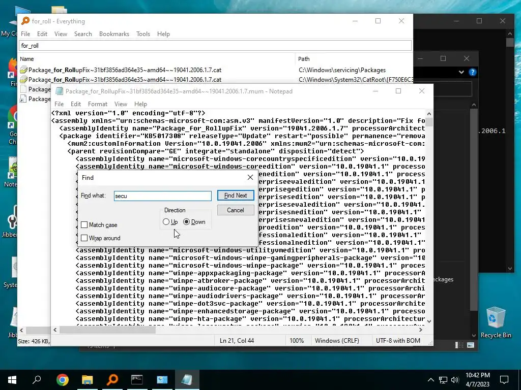Screen dimensions: 521x390
Task: Switch to Notepad on taskbar
Action: pos(187,379)
